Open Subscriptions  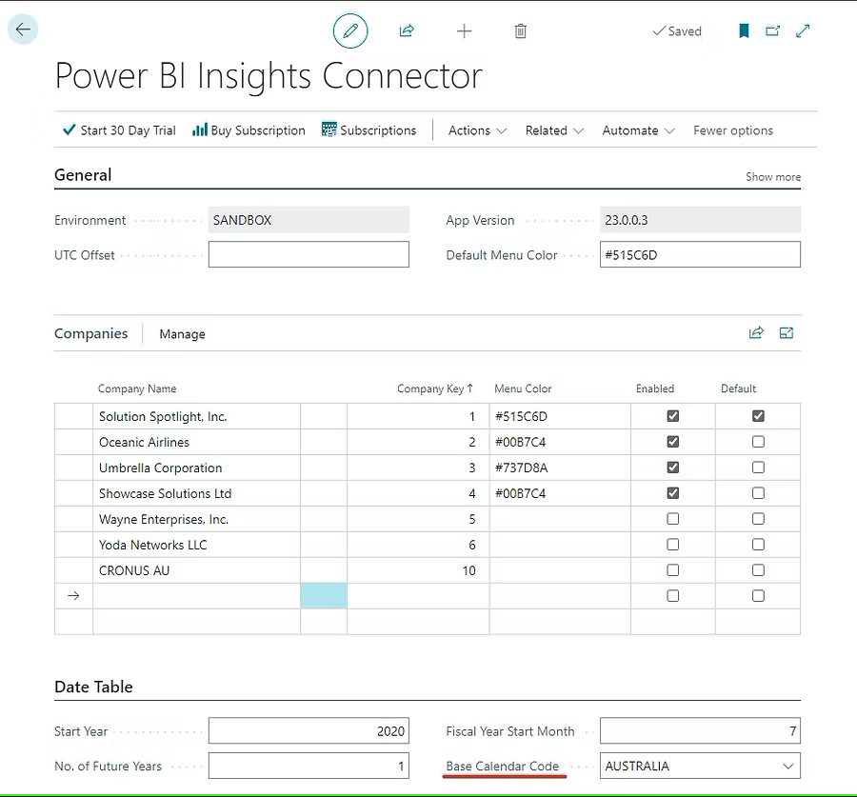[369, 130]
